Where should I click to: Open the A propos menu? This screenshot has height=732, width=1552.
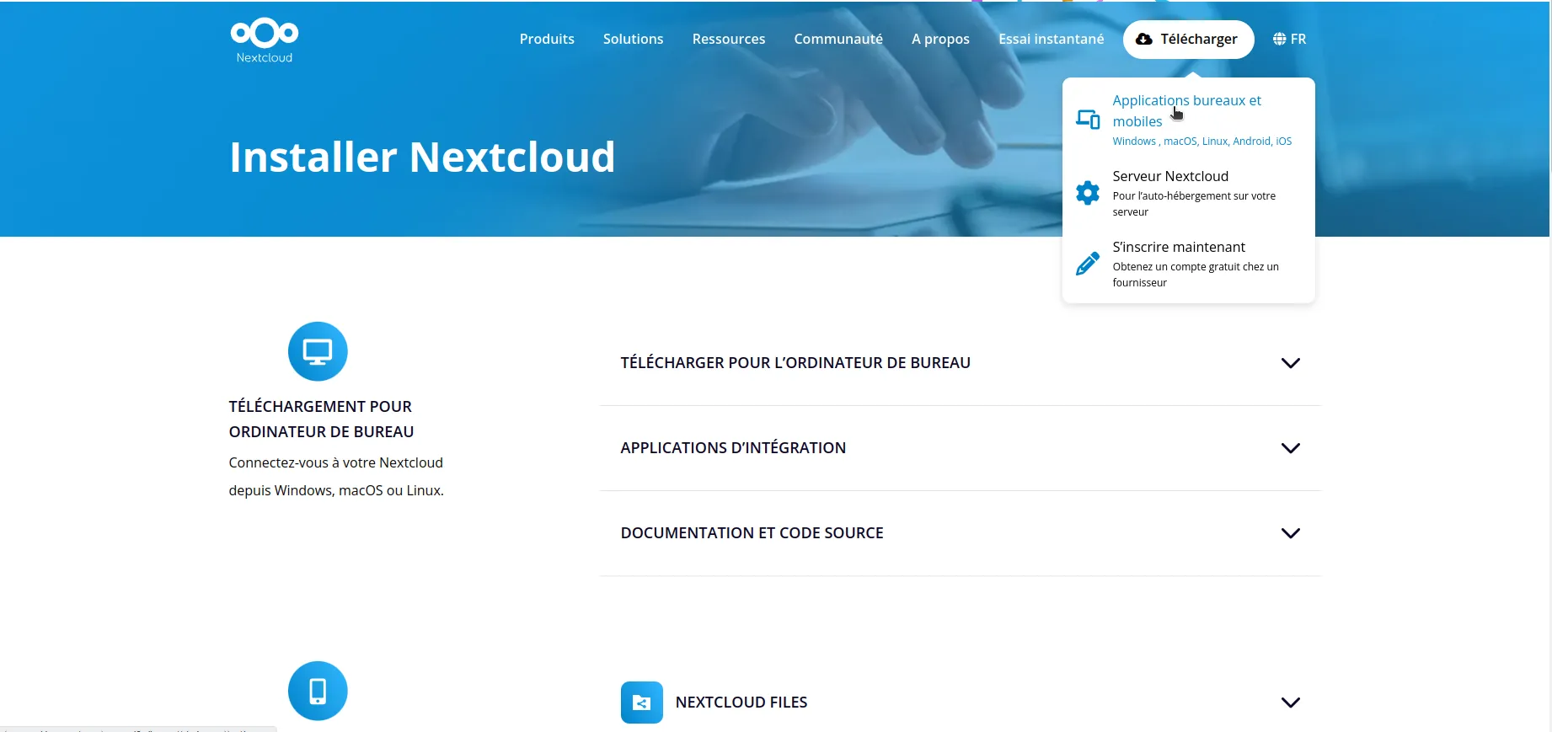[x=940, y=39]
